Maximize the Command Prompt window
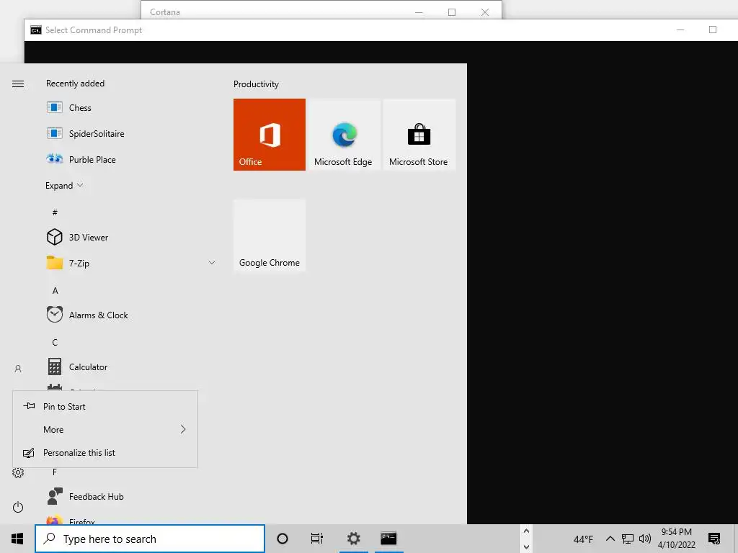The width and height of the screenshot is (738, 553). [713, 30]
